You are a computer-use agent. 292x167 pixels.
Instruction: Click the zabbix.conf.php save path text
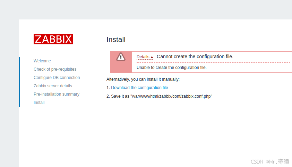171,96
